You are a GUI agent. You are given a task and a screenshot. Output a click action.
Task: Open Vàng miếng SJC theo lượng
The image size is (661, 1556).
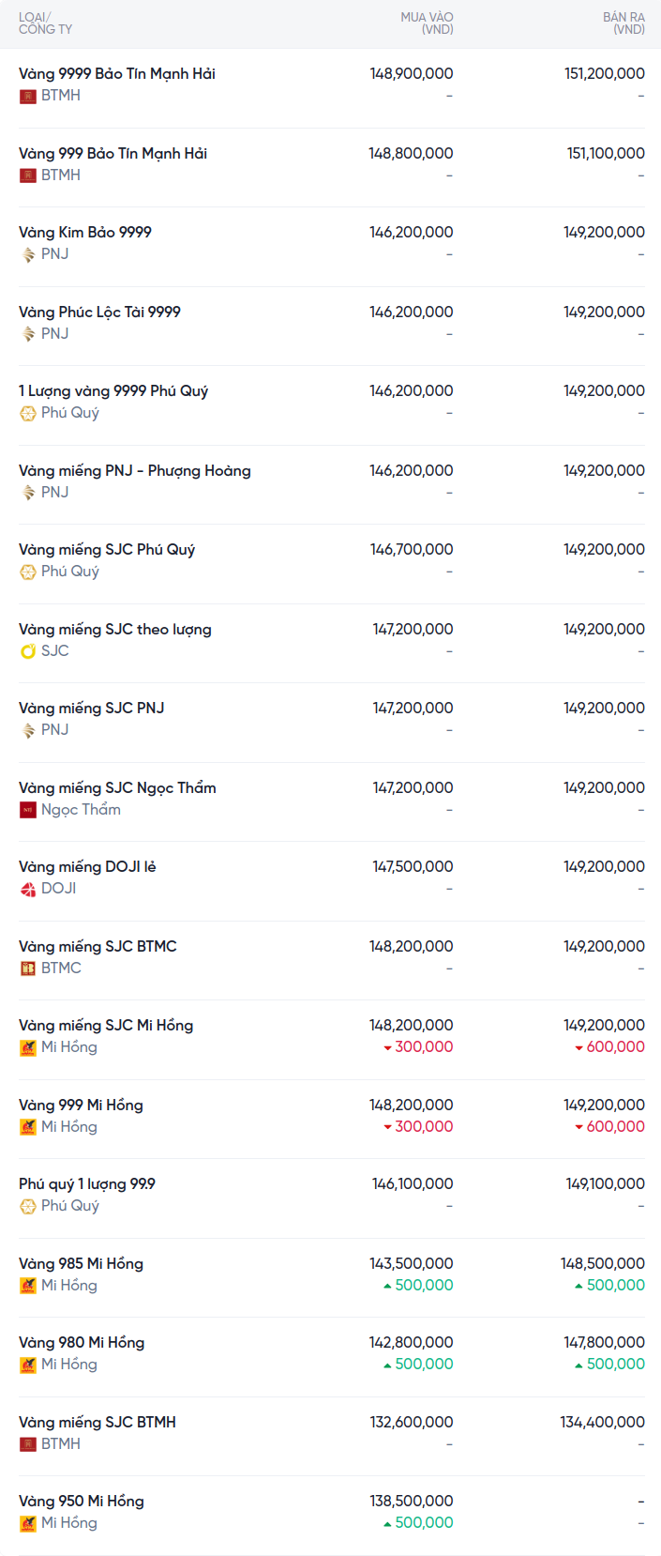click(x=114, y=629)
